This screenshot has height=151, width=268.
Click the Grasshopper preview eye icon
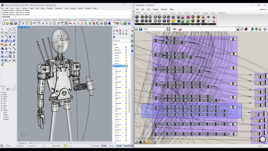[x=174, y=29]
